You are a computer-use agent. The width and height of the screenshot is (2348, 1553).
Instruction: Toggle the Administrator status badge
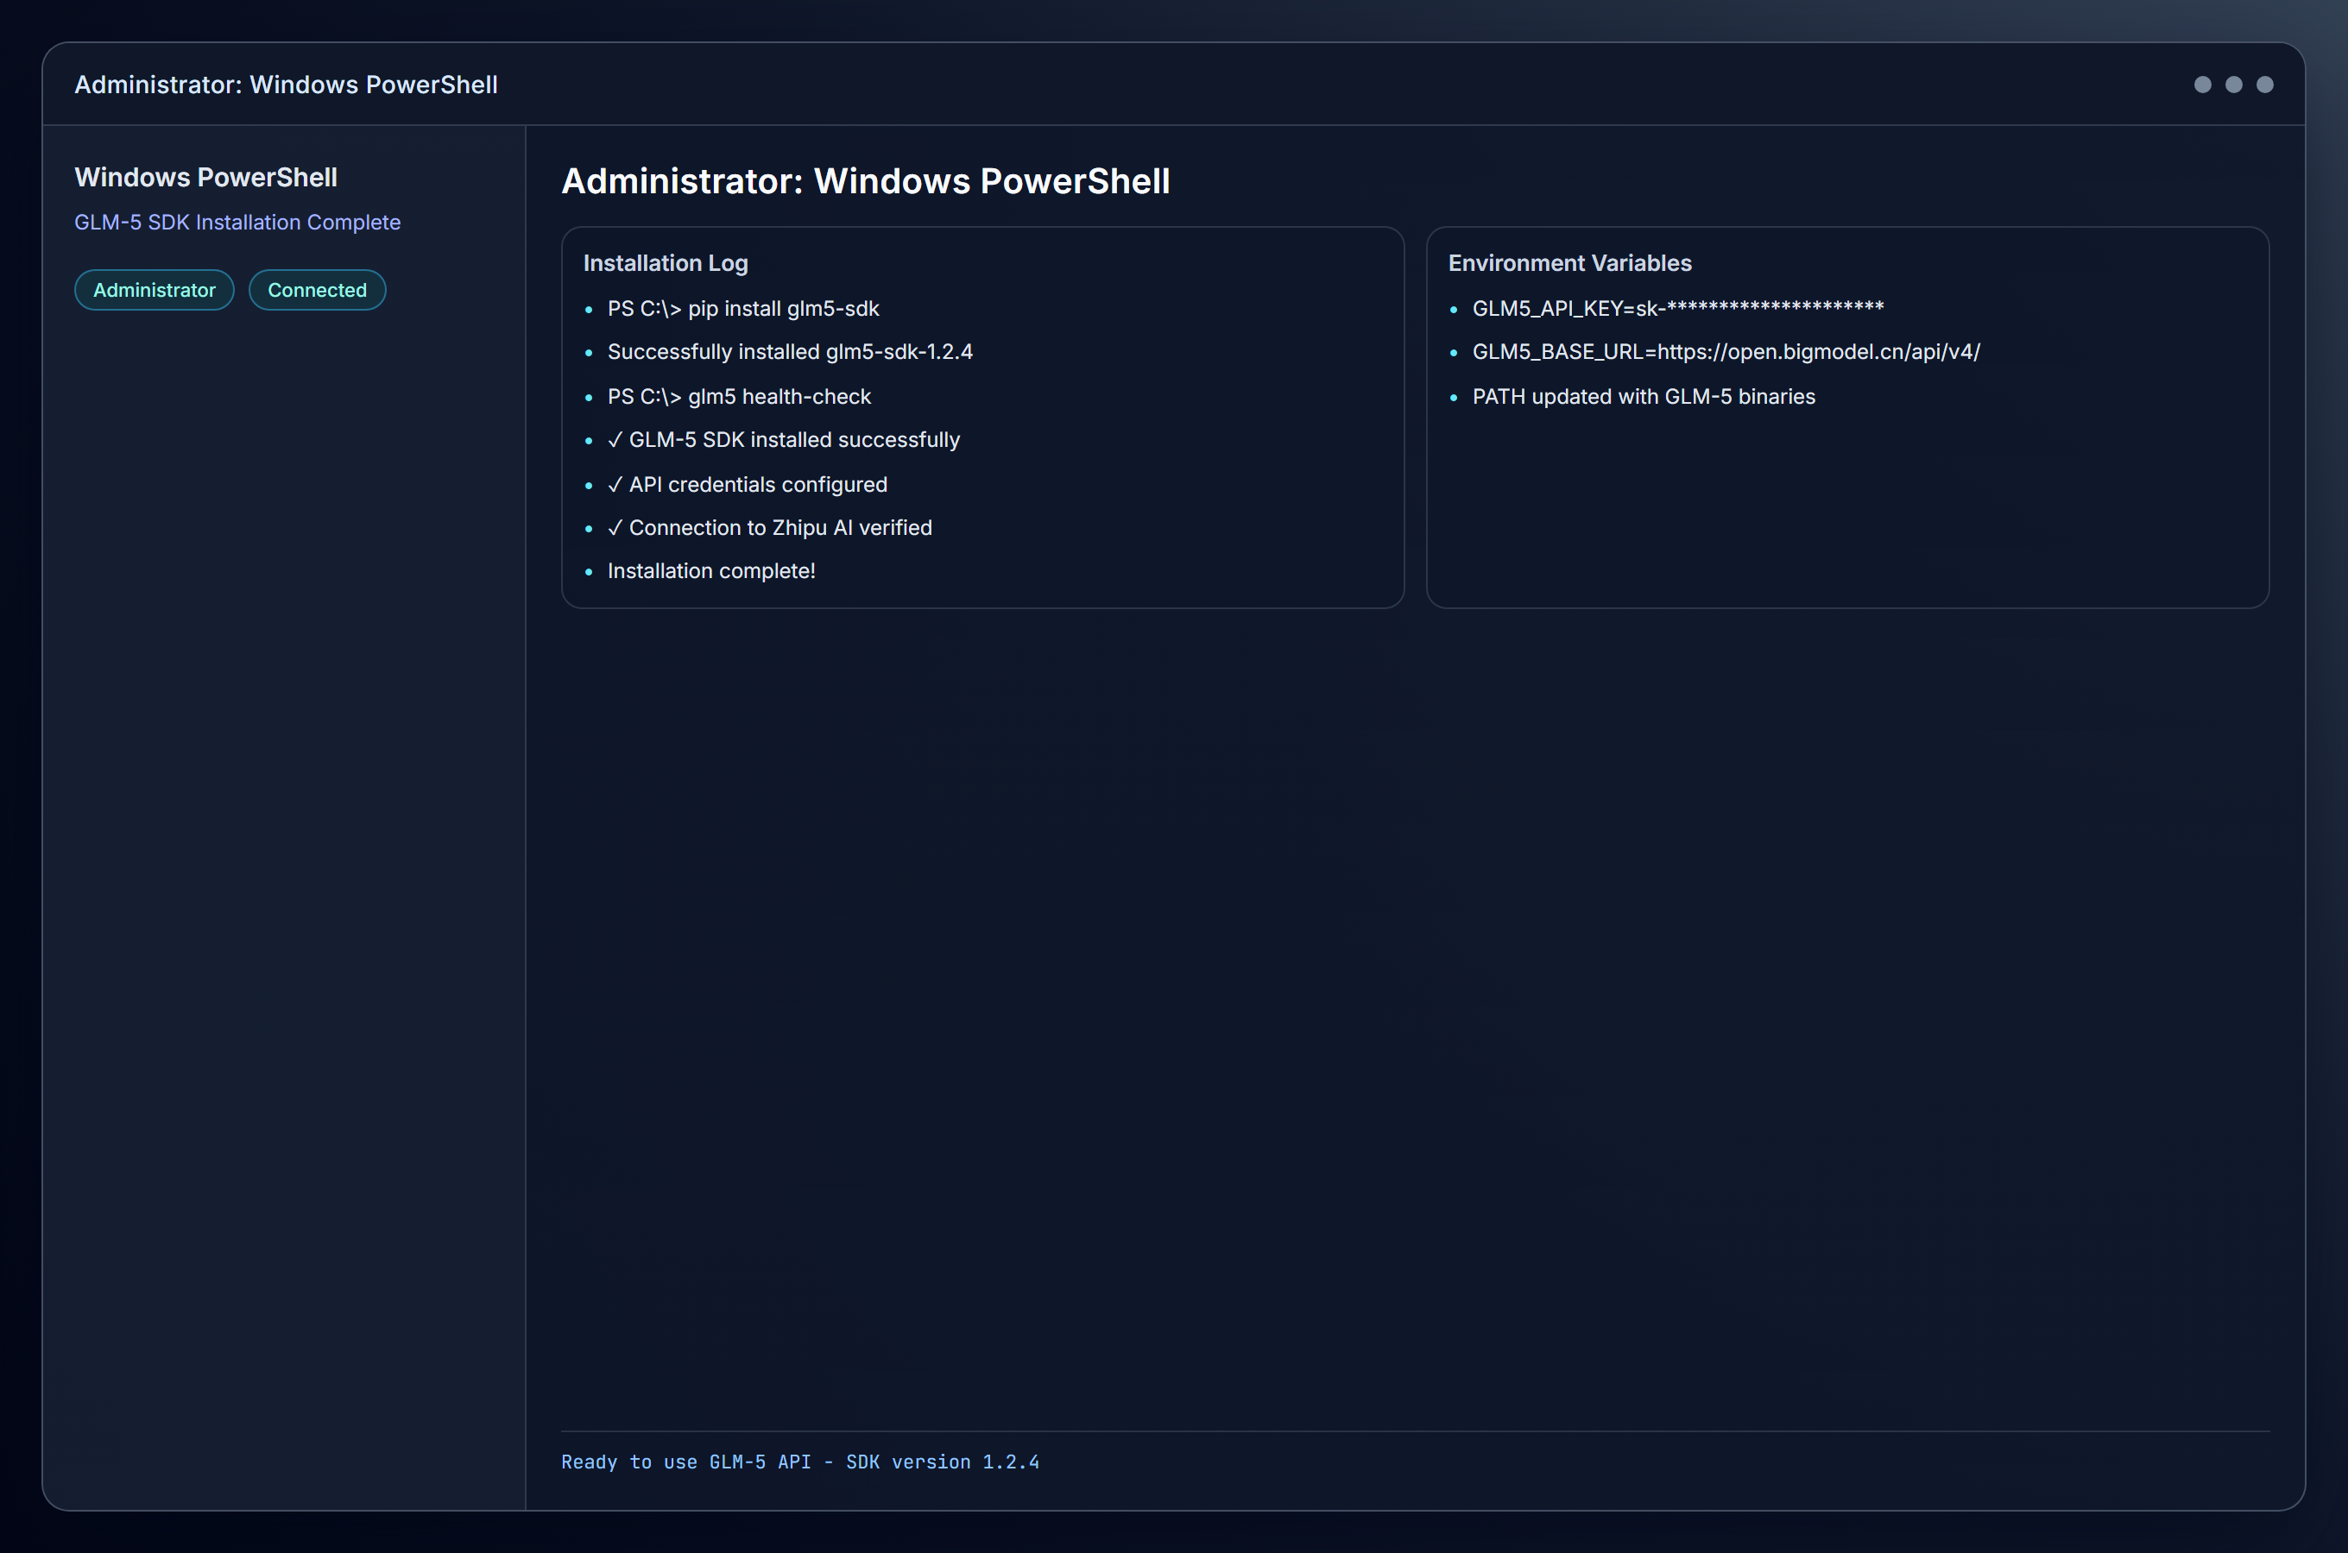click(155, 289)
